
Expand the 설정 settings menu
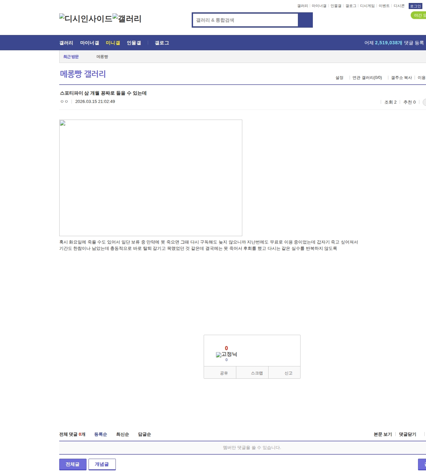pyautogui.click(x=339, y=78)
